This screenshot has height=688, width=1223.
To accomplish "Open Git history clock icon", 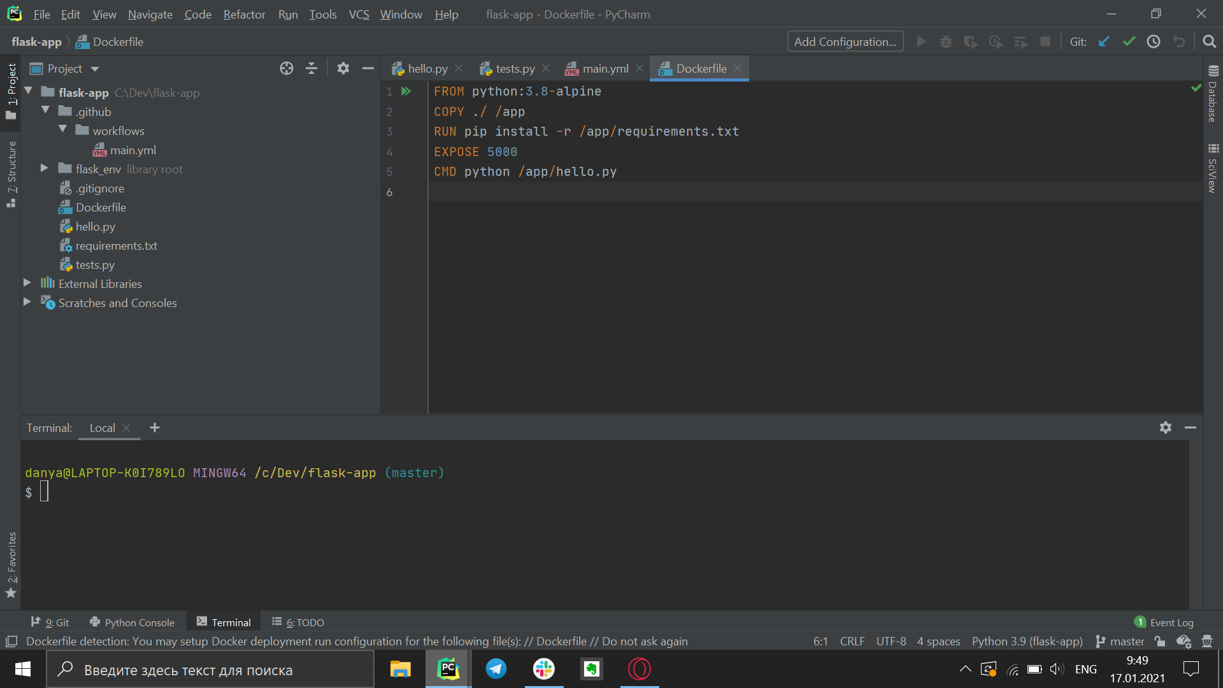I will [1154, 41].
